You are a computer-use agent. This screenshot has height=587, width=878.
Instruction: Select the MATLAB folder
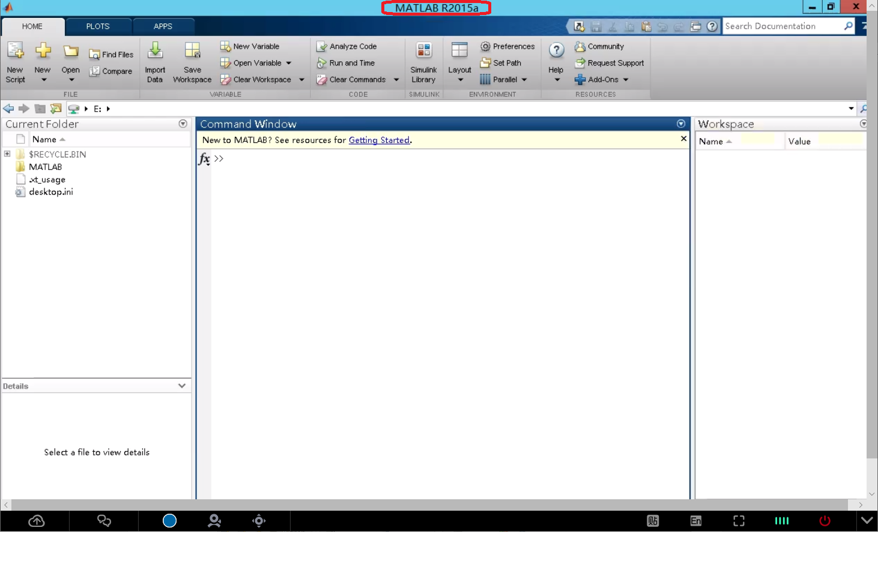coord(46,167)
